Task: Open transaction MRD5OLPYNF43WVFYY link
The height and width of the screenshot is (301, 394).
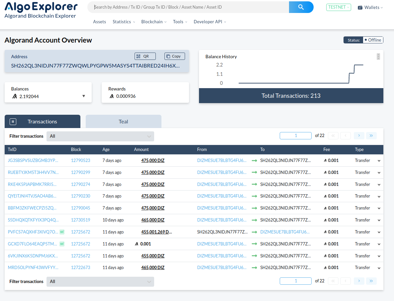Action: (x=33, y=267)
